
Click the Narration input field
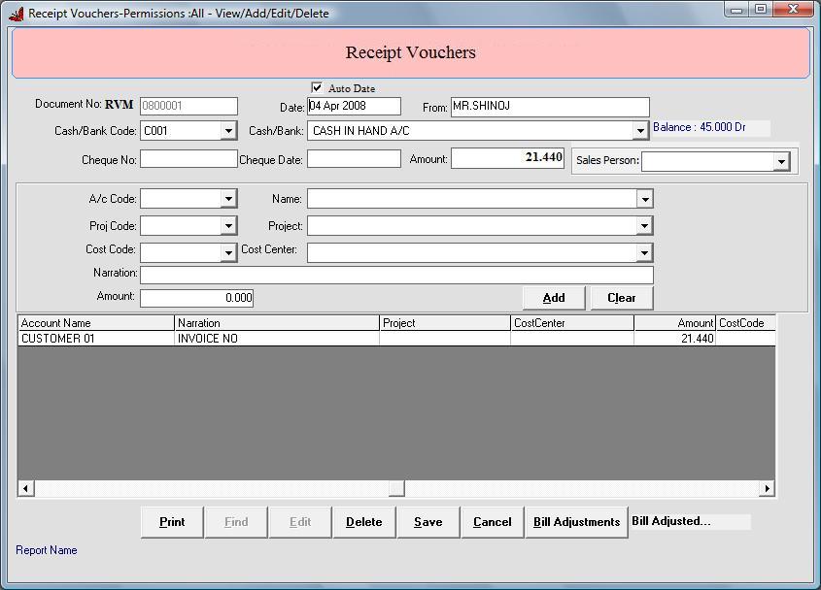396,276
